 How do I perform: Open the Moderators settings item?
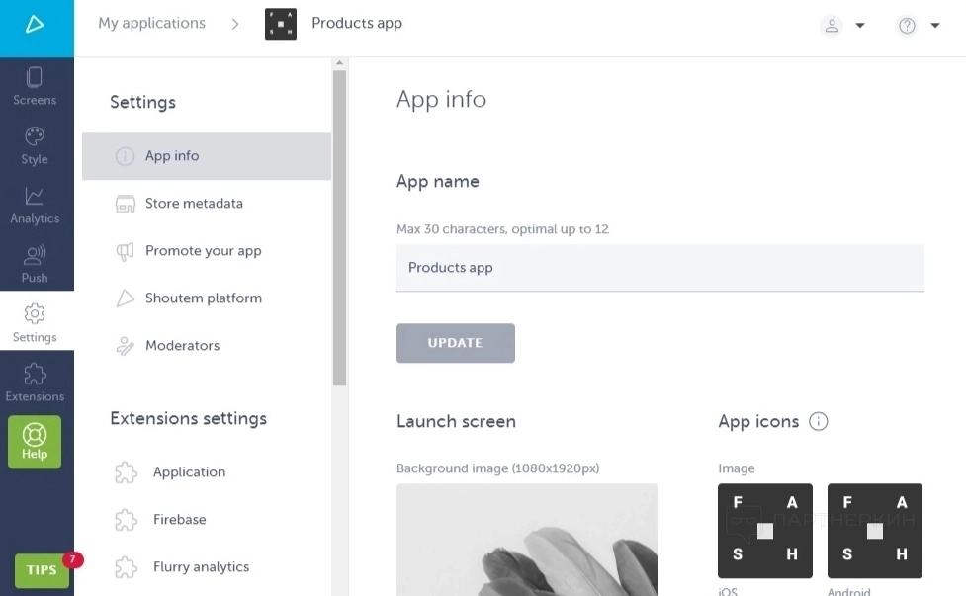click(182, 346)
